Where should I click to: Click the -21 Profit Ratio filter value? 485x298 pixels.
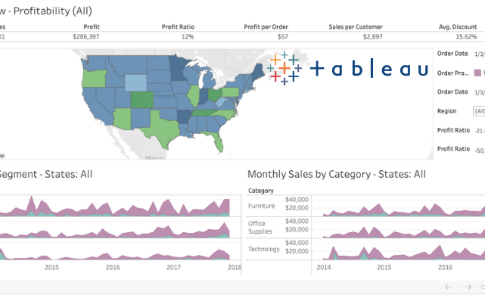[x=480, y=131]
